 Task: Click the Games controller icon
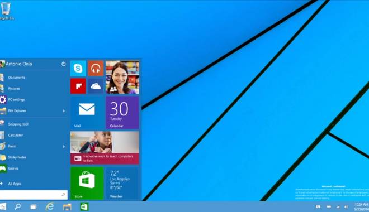(x=3, y=168)
